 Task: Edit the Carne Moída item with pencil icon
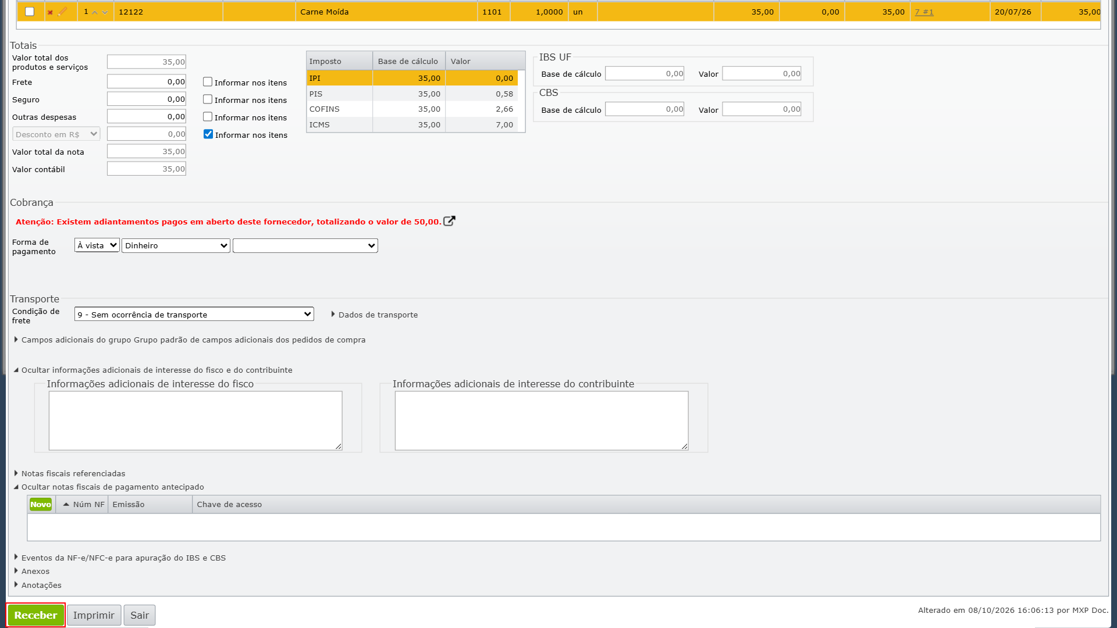[x=62, y=12]
